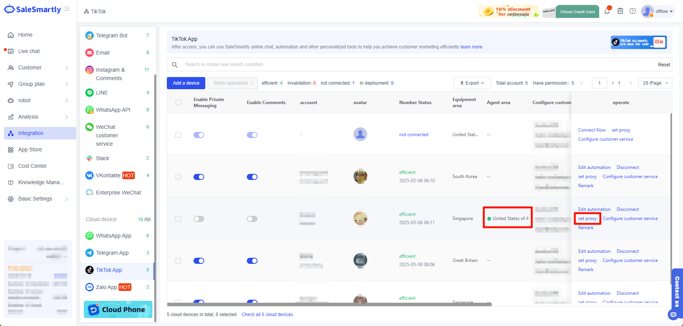Screen dimensions: 683x326
Task: Click the TikTok accounts for sale banner
Action: 639,42
